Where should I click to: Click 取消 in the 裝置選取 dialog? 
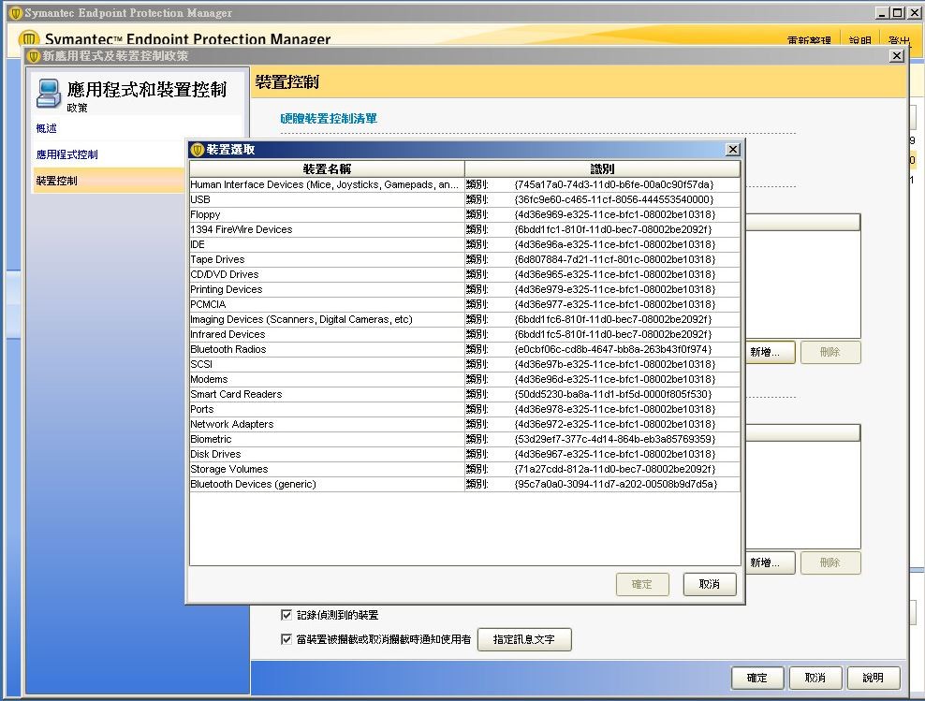(x=709, y=584)
